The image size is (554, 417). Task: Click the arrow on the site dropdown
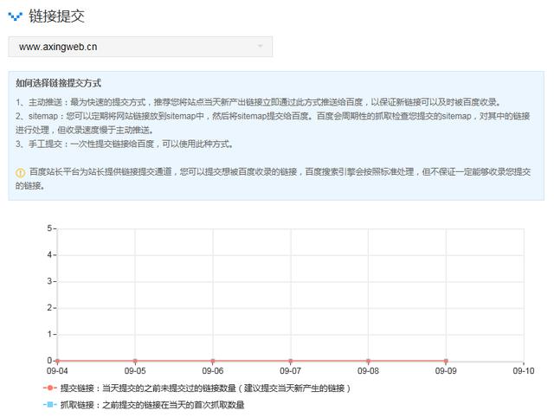(x=261, y=47)
